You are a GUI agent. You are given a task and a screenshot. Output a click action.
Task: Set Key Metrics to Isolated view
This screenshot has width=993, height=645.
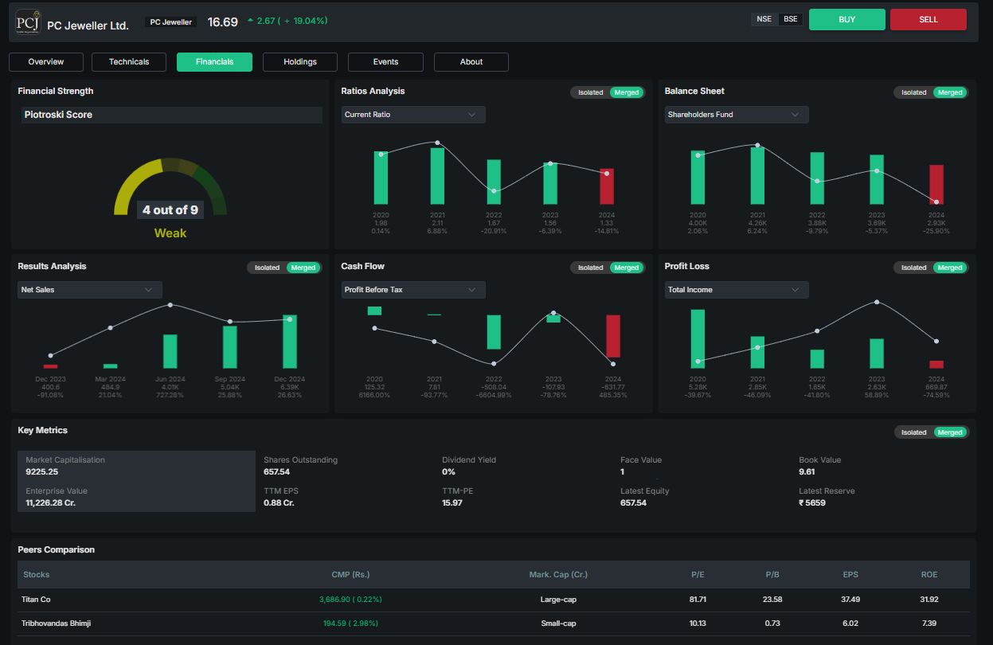click(913, 432)
